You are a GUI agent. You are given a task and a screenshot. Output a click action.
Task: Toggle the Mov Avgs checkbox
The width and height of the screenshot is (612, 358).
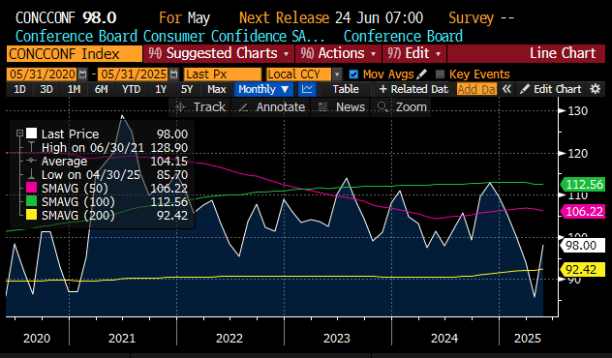(353, 75)
